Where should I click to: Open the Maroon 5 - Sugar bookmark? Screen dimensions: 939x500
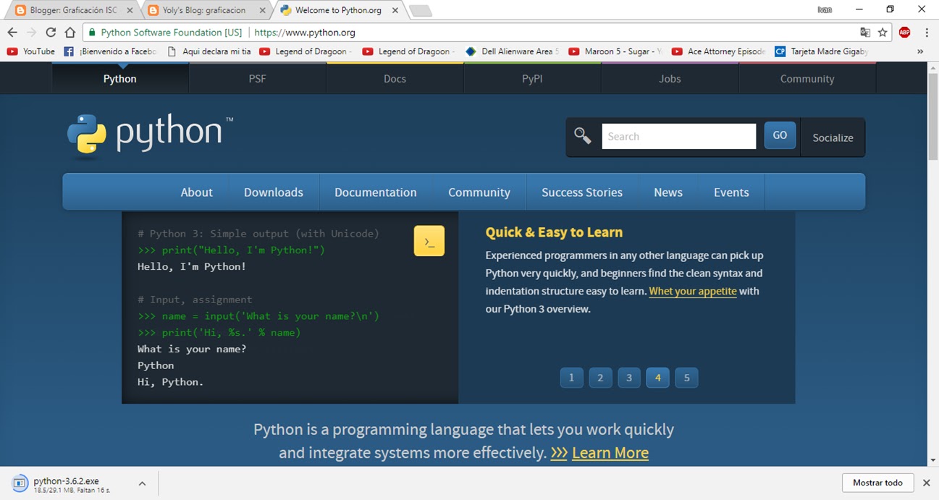pyautogui.click(x=615, y=51)
